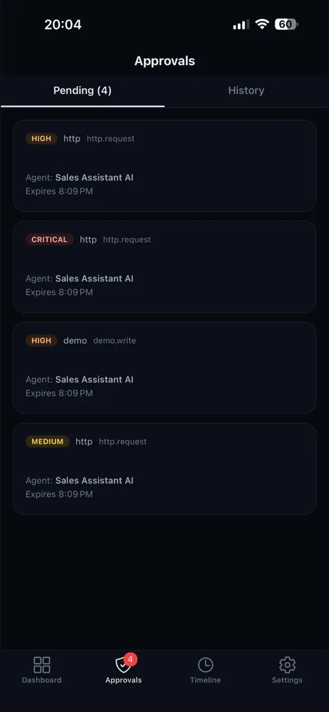The image size is (329, 712).
Task: Switch to the History tab
Action: pyautogui.click(x=246, y=91)
